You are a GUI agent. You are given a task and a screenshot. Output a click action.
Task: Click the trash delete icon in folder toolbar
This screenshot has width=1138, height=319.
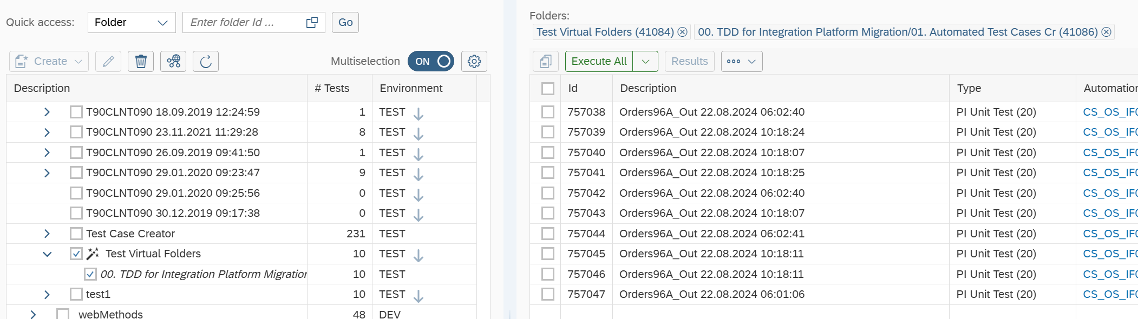(141, 62)
